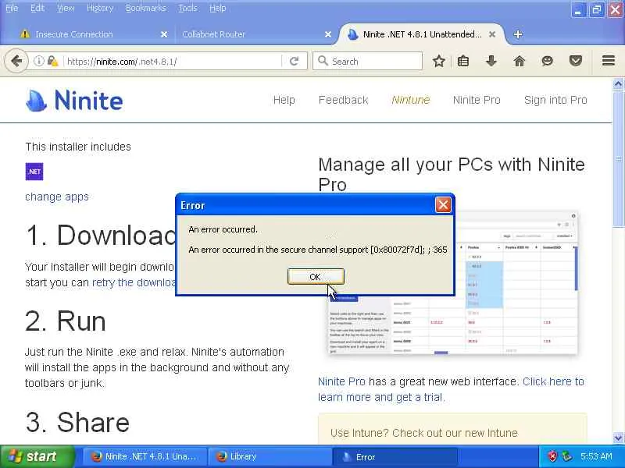Screen dimensions: 625x468
Task: Bookmark this page with the star icon
Action: (439, 62)
